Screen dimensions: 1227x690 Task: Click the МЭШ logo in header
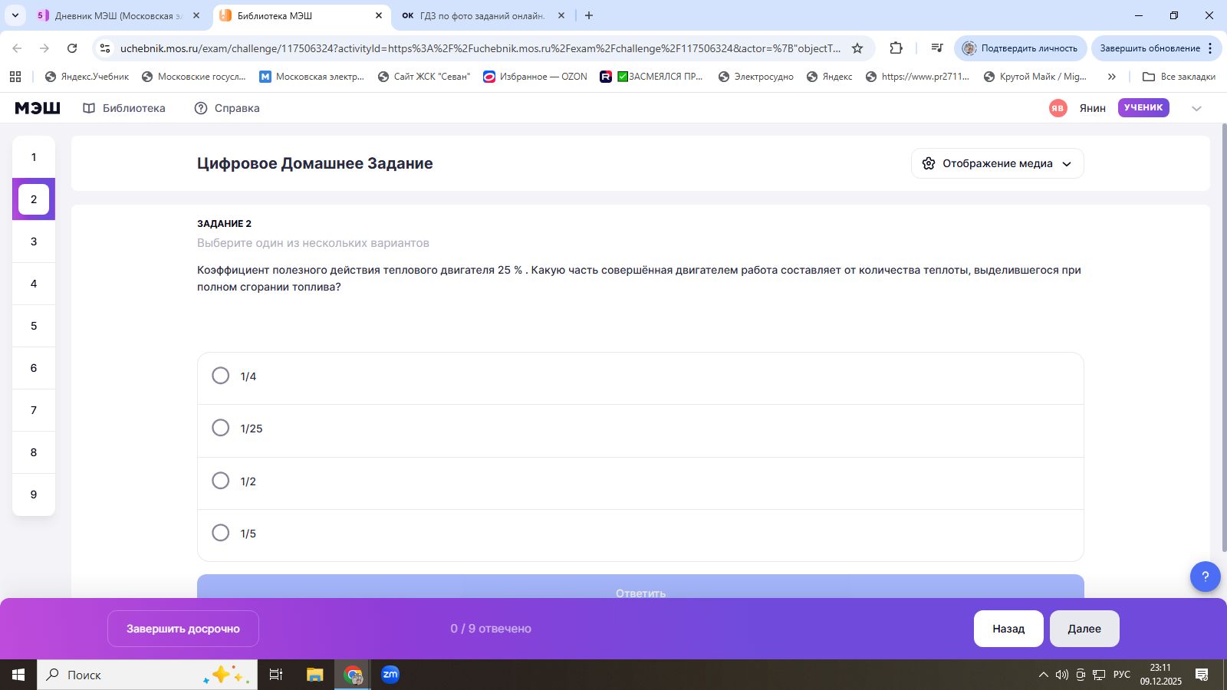(x=38, y=108)
